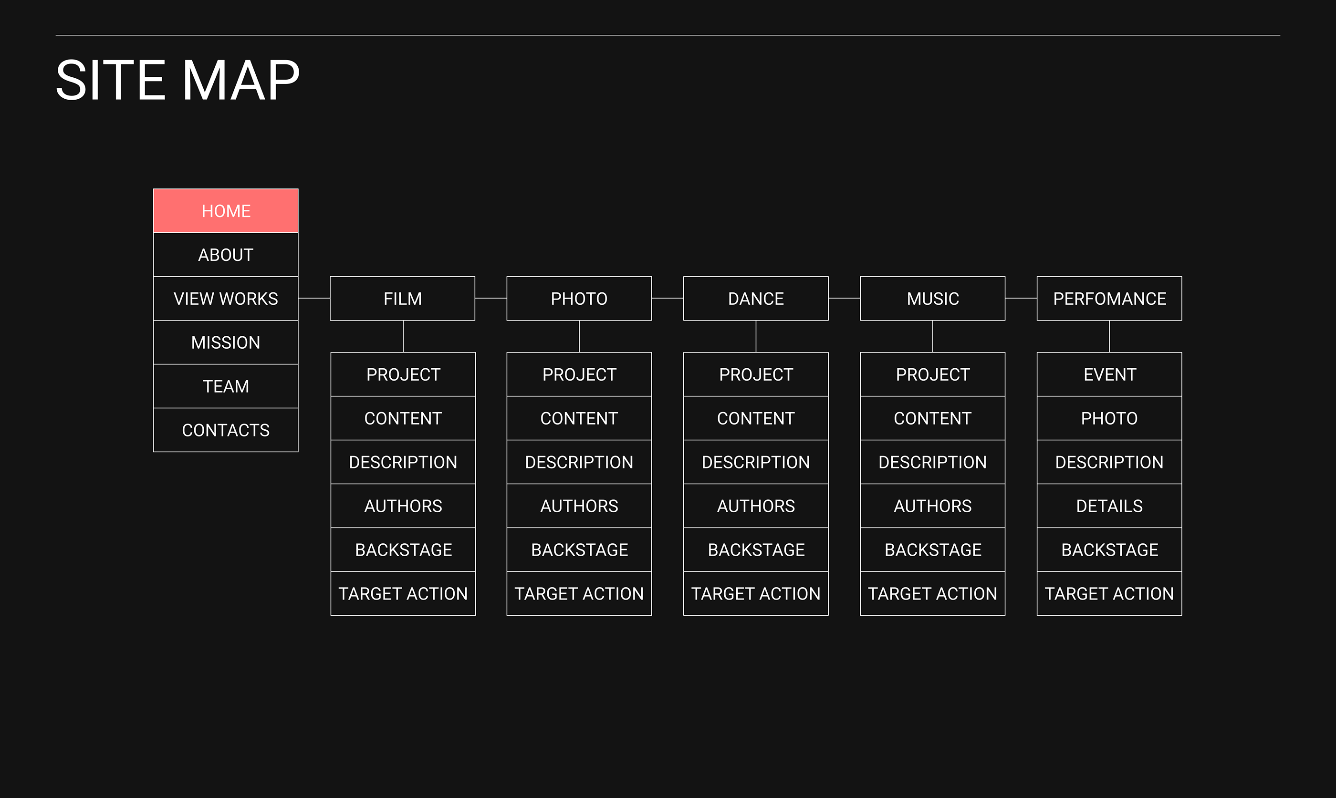Select the PERFOMANCE category node
Viewport: 1336px width, 798px height.
(x=1109, y=299)
